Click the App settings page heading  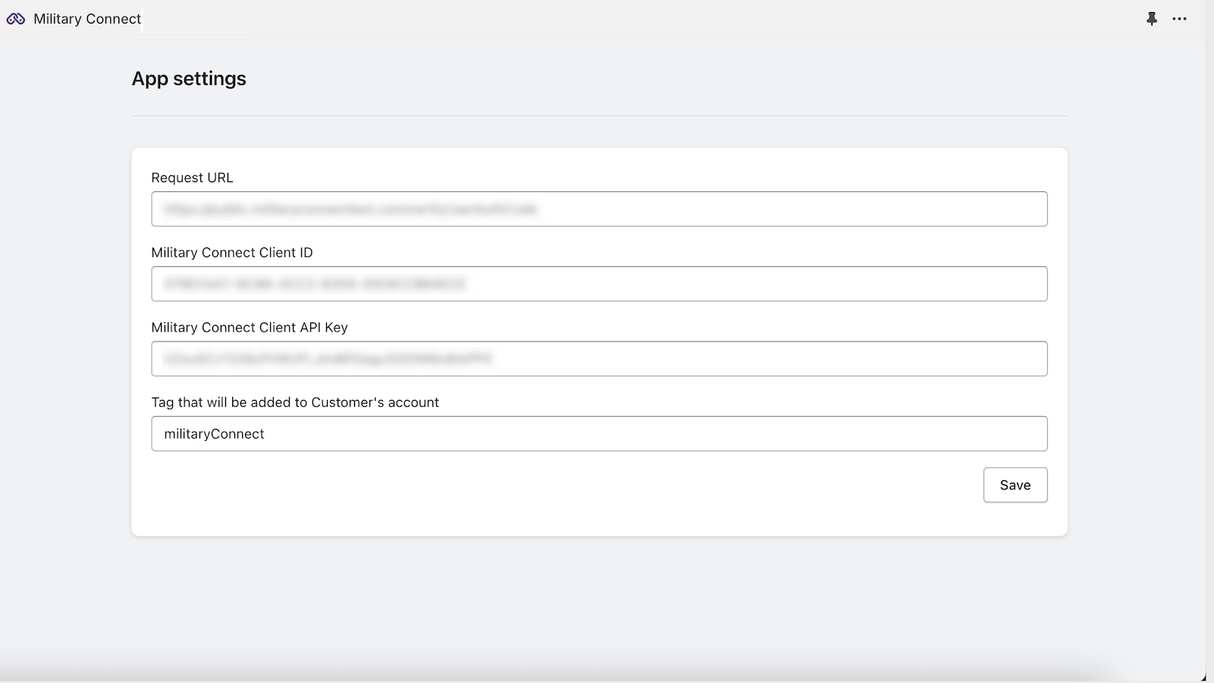tap(189, 79)
